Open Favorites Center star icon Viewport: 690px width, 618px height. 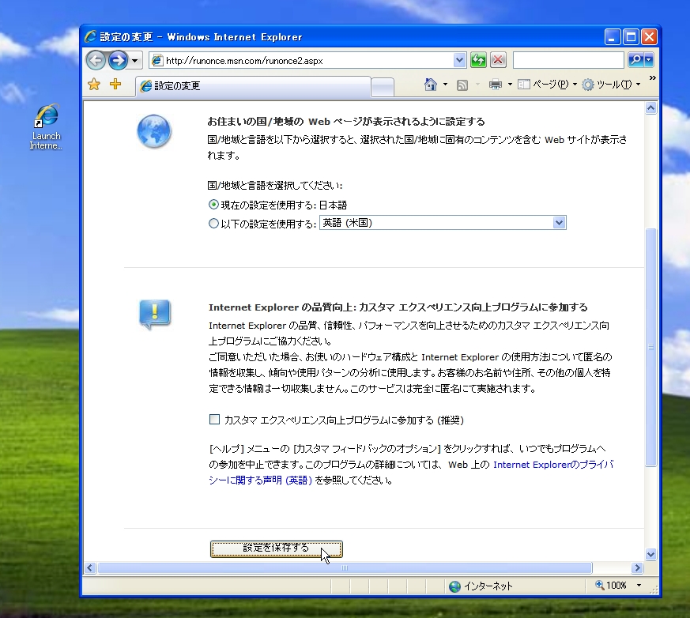(x=94, y=85)
